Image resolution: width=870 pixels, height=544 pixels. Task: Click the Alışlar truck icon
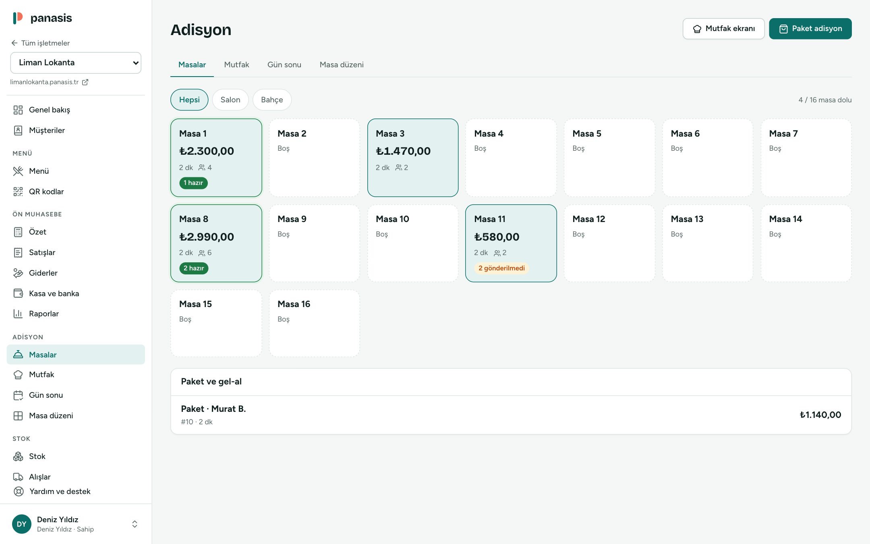[x=18, y=477]
